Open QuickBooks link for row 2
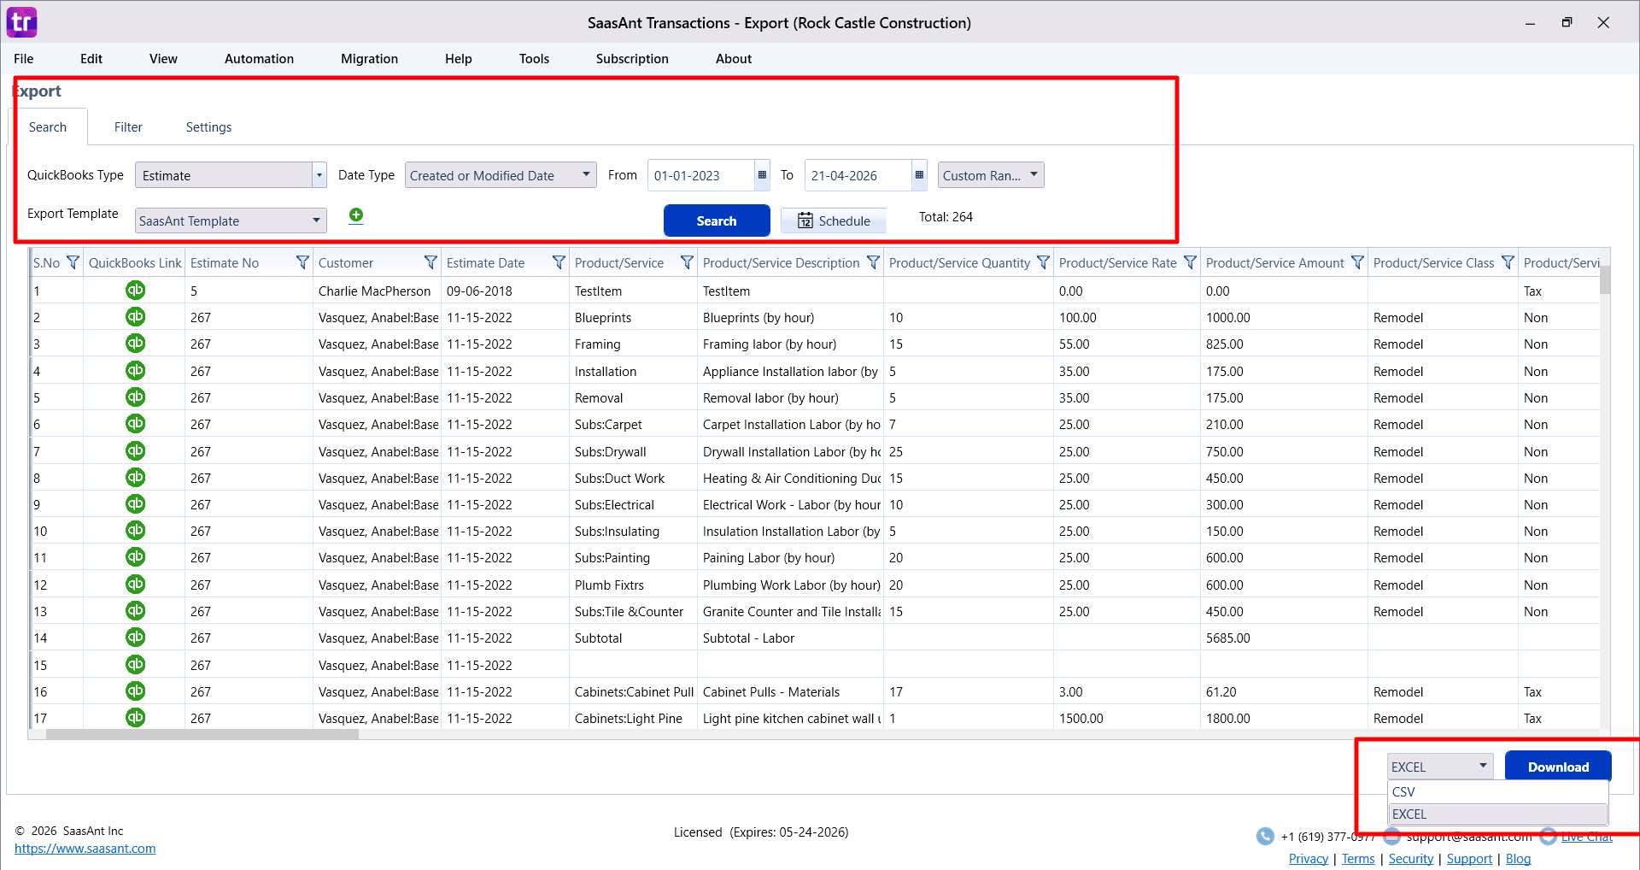1640x870 pixels. point(135,317)
